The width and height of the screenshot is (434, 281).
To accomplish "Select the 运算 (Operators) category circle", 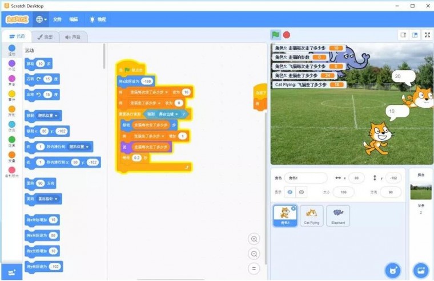I will click(x=11, y=140).
